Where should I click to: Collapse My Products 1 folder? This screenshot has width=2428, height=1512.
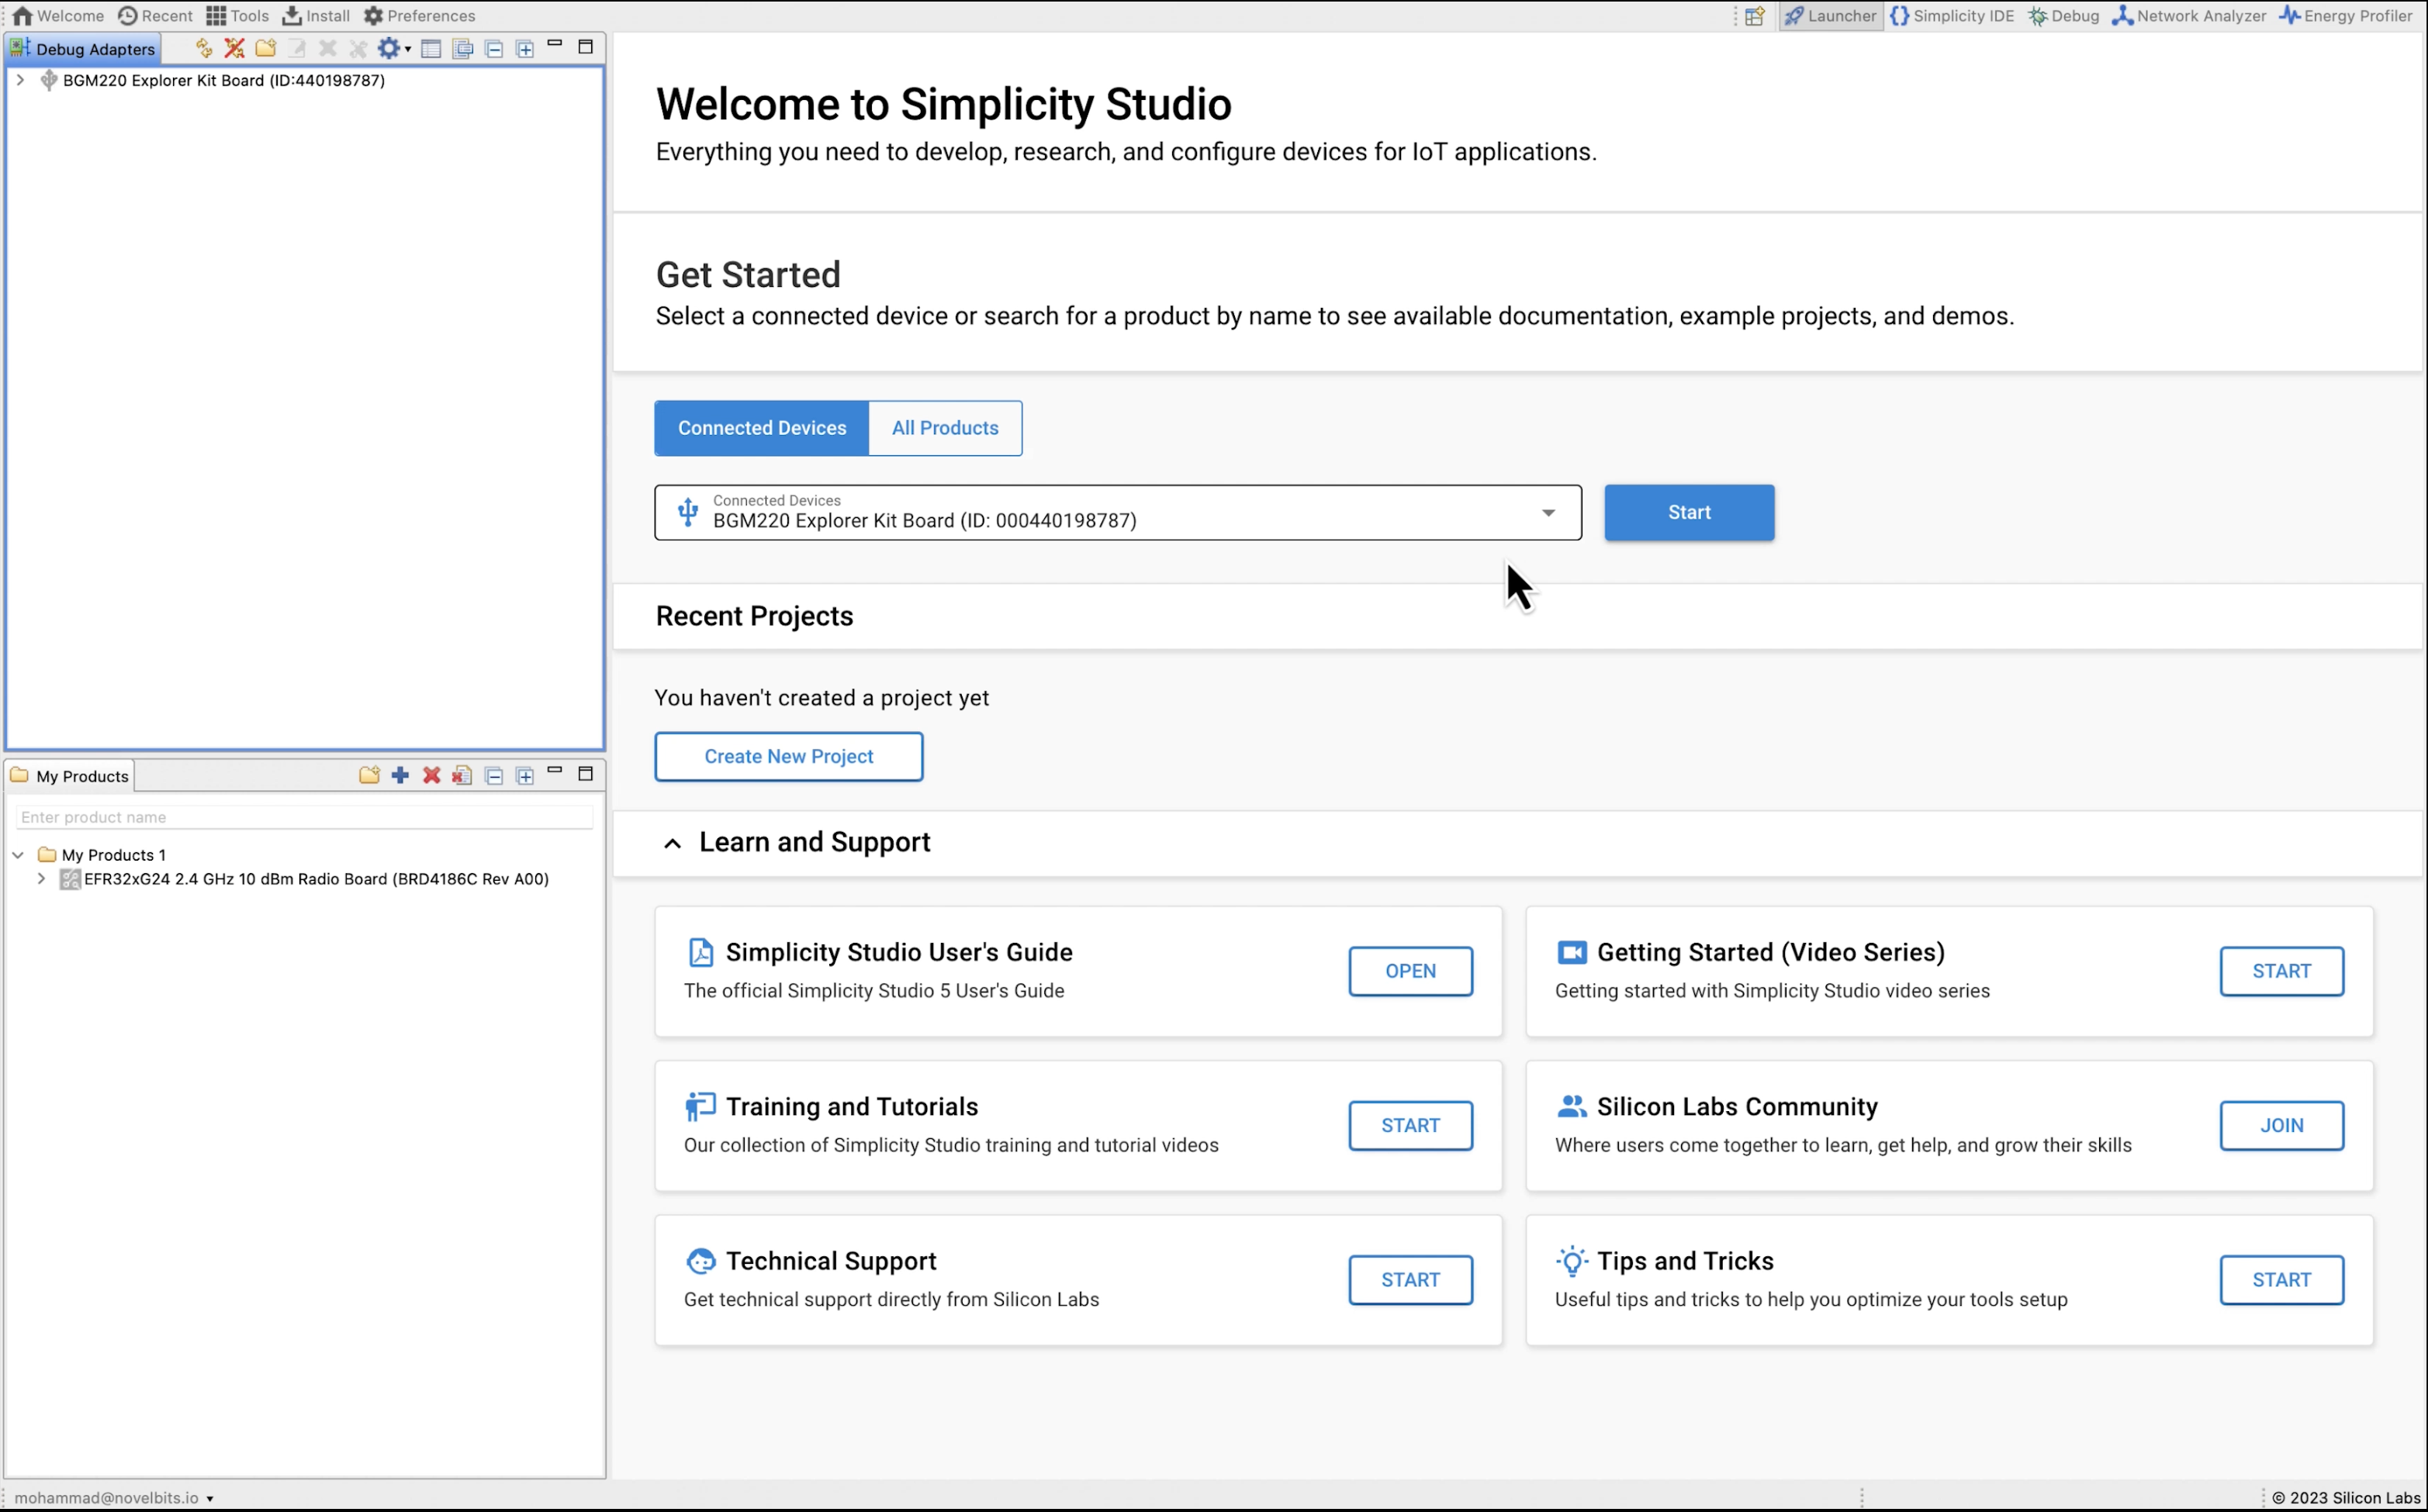tap(18, 855)
